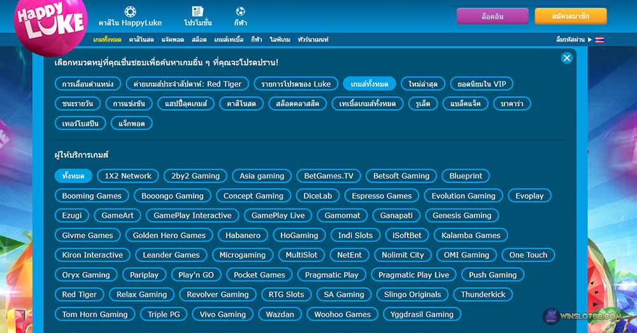Select the Ezugi provider chip
Screen dimensions: 637x333
point(72,215)
